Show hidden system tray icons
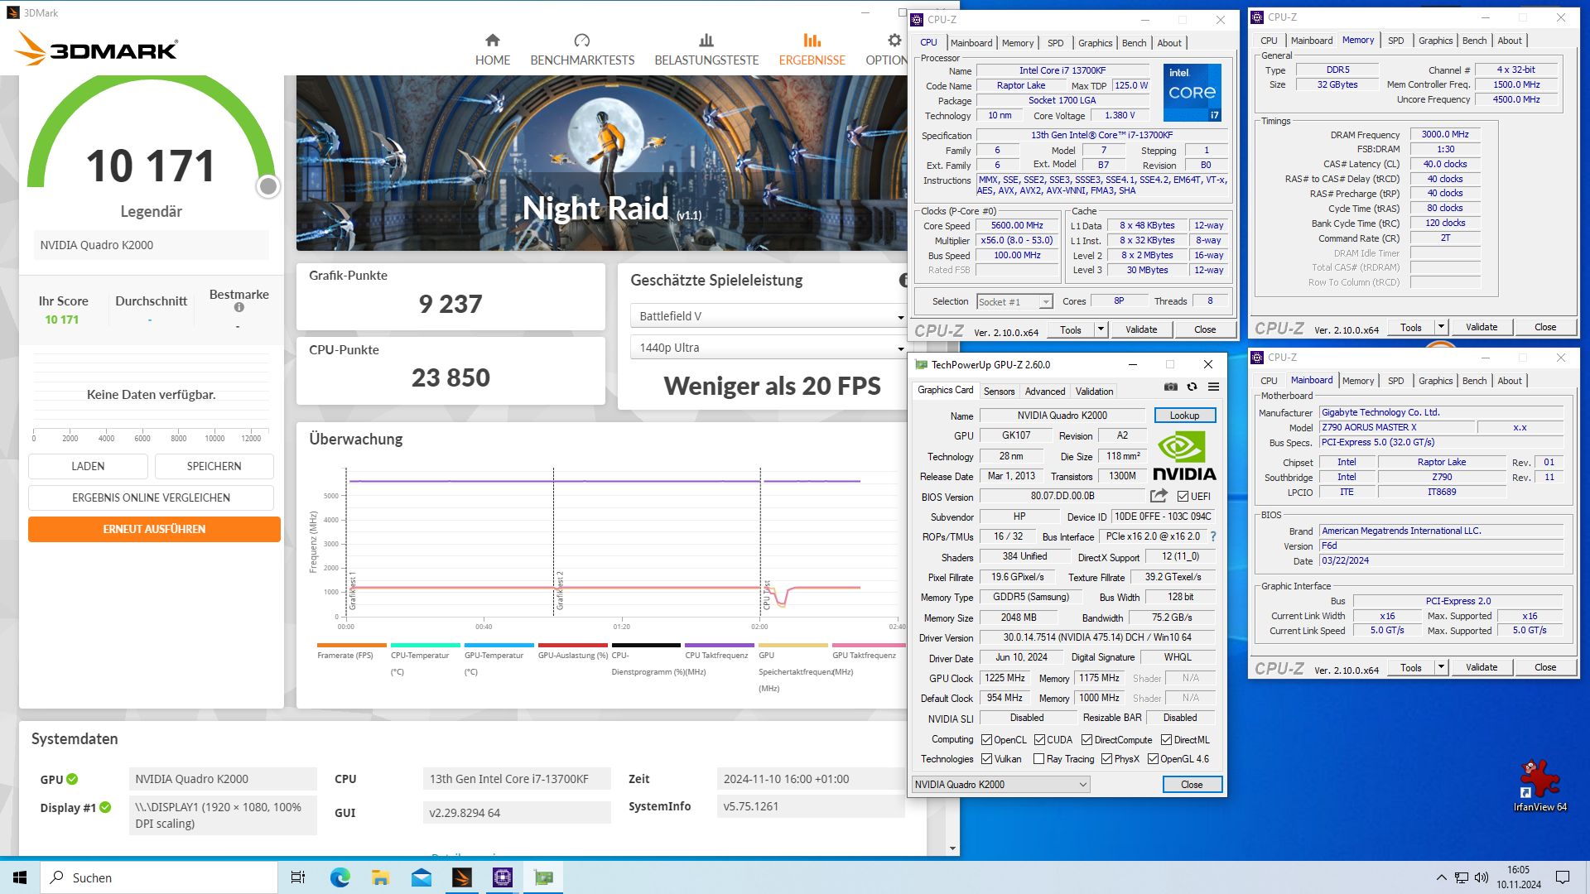1590x894 pixels. pos(1442,877)
